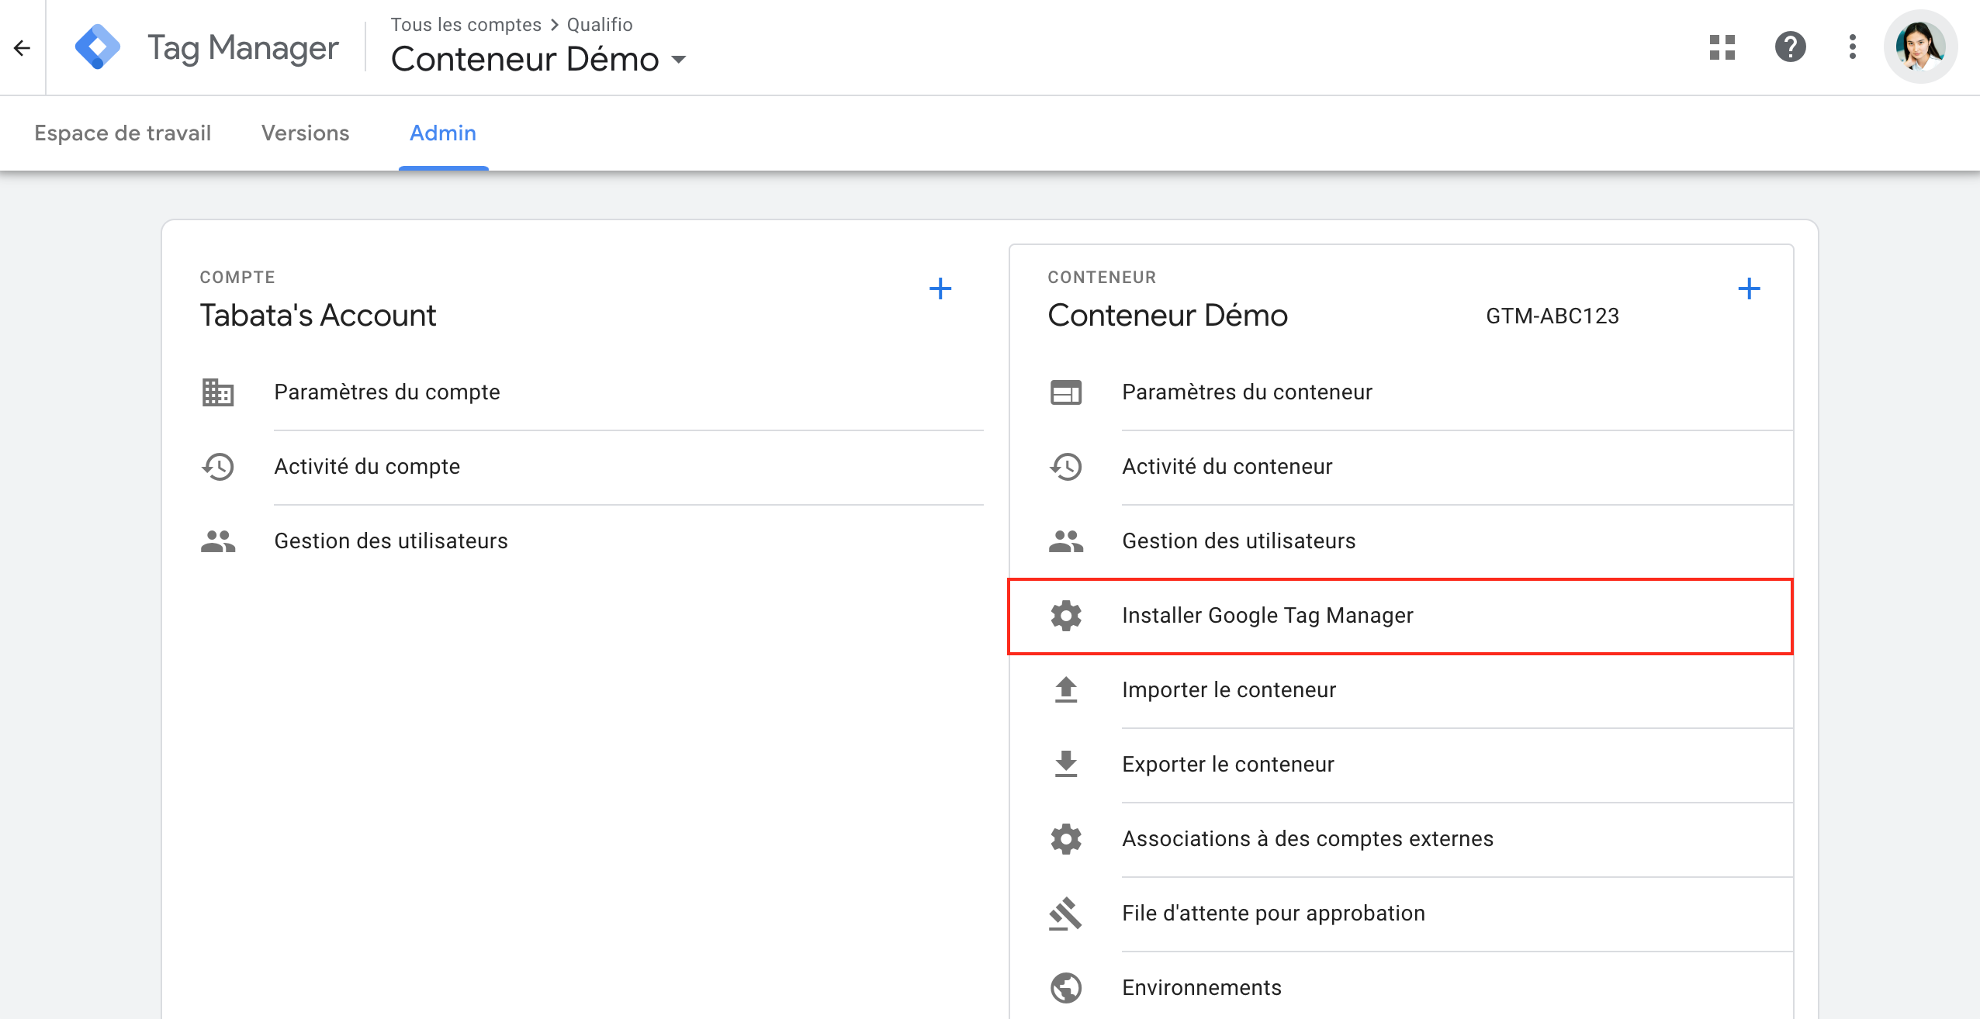Click the GTM-ABC123 container ID
Image resolution: width=1980 pixels, height=1019 pixels.
(1552, 316)
